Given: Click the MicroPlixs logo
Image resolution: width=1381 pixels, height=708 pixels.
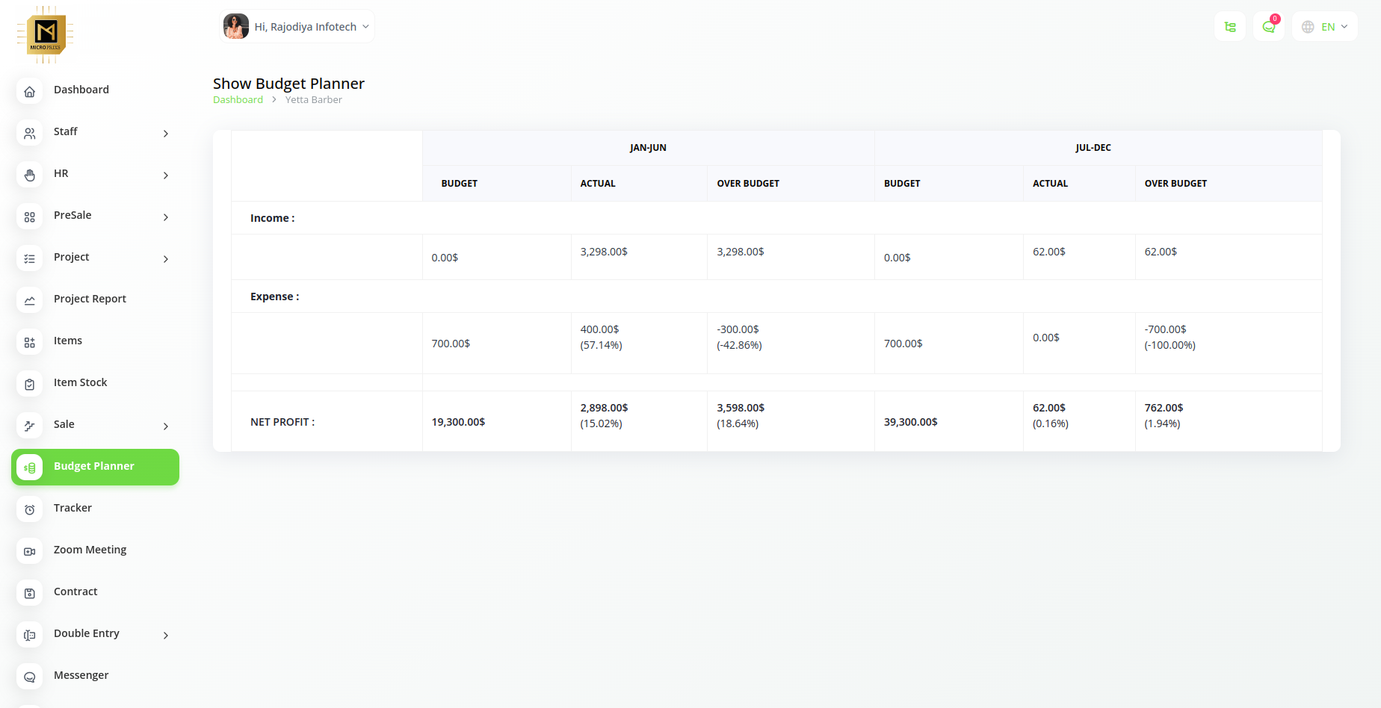Looking at the screenshot, I should pyautogui.click(x=46, y=34).
